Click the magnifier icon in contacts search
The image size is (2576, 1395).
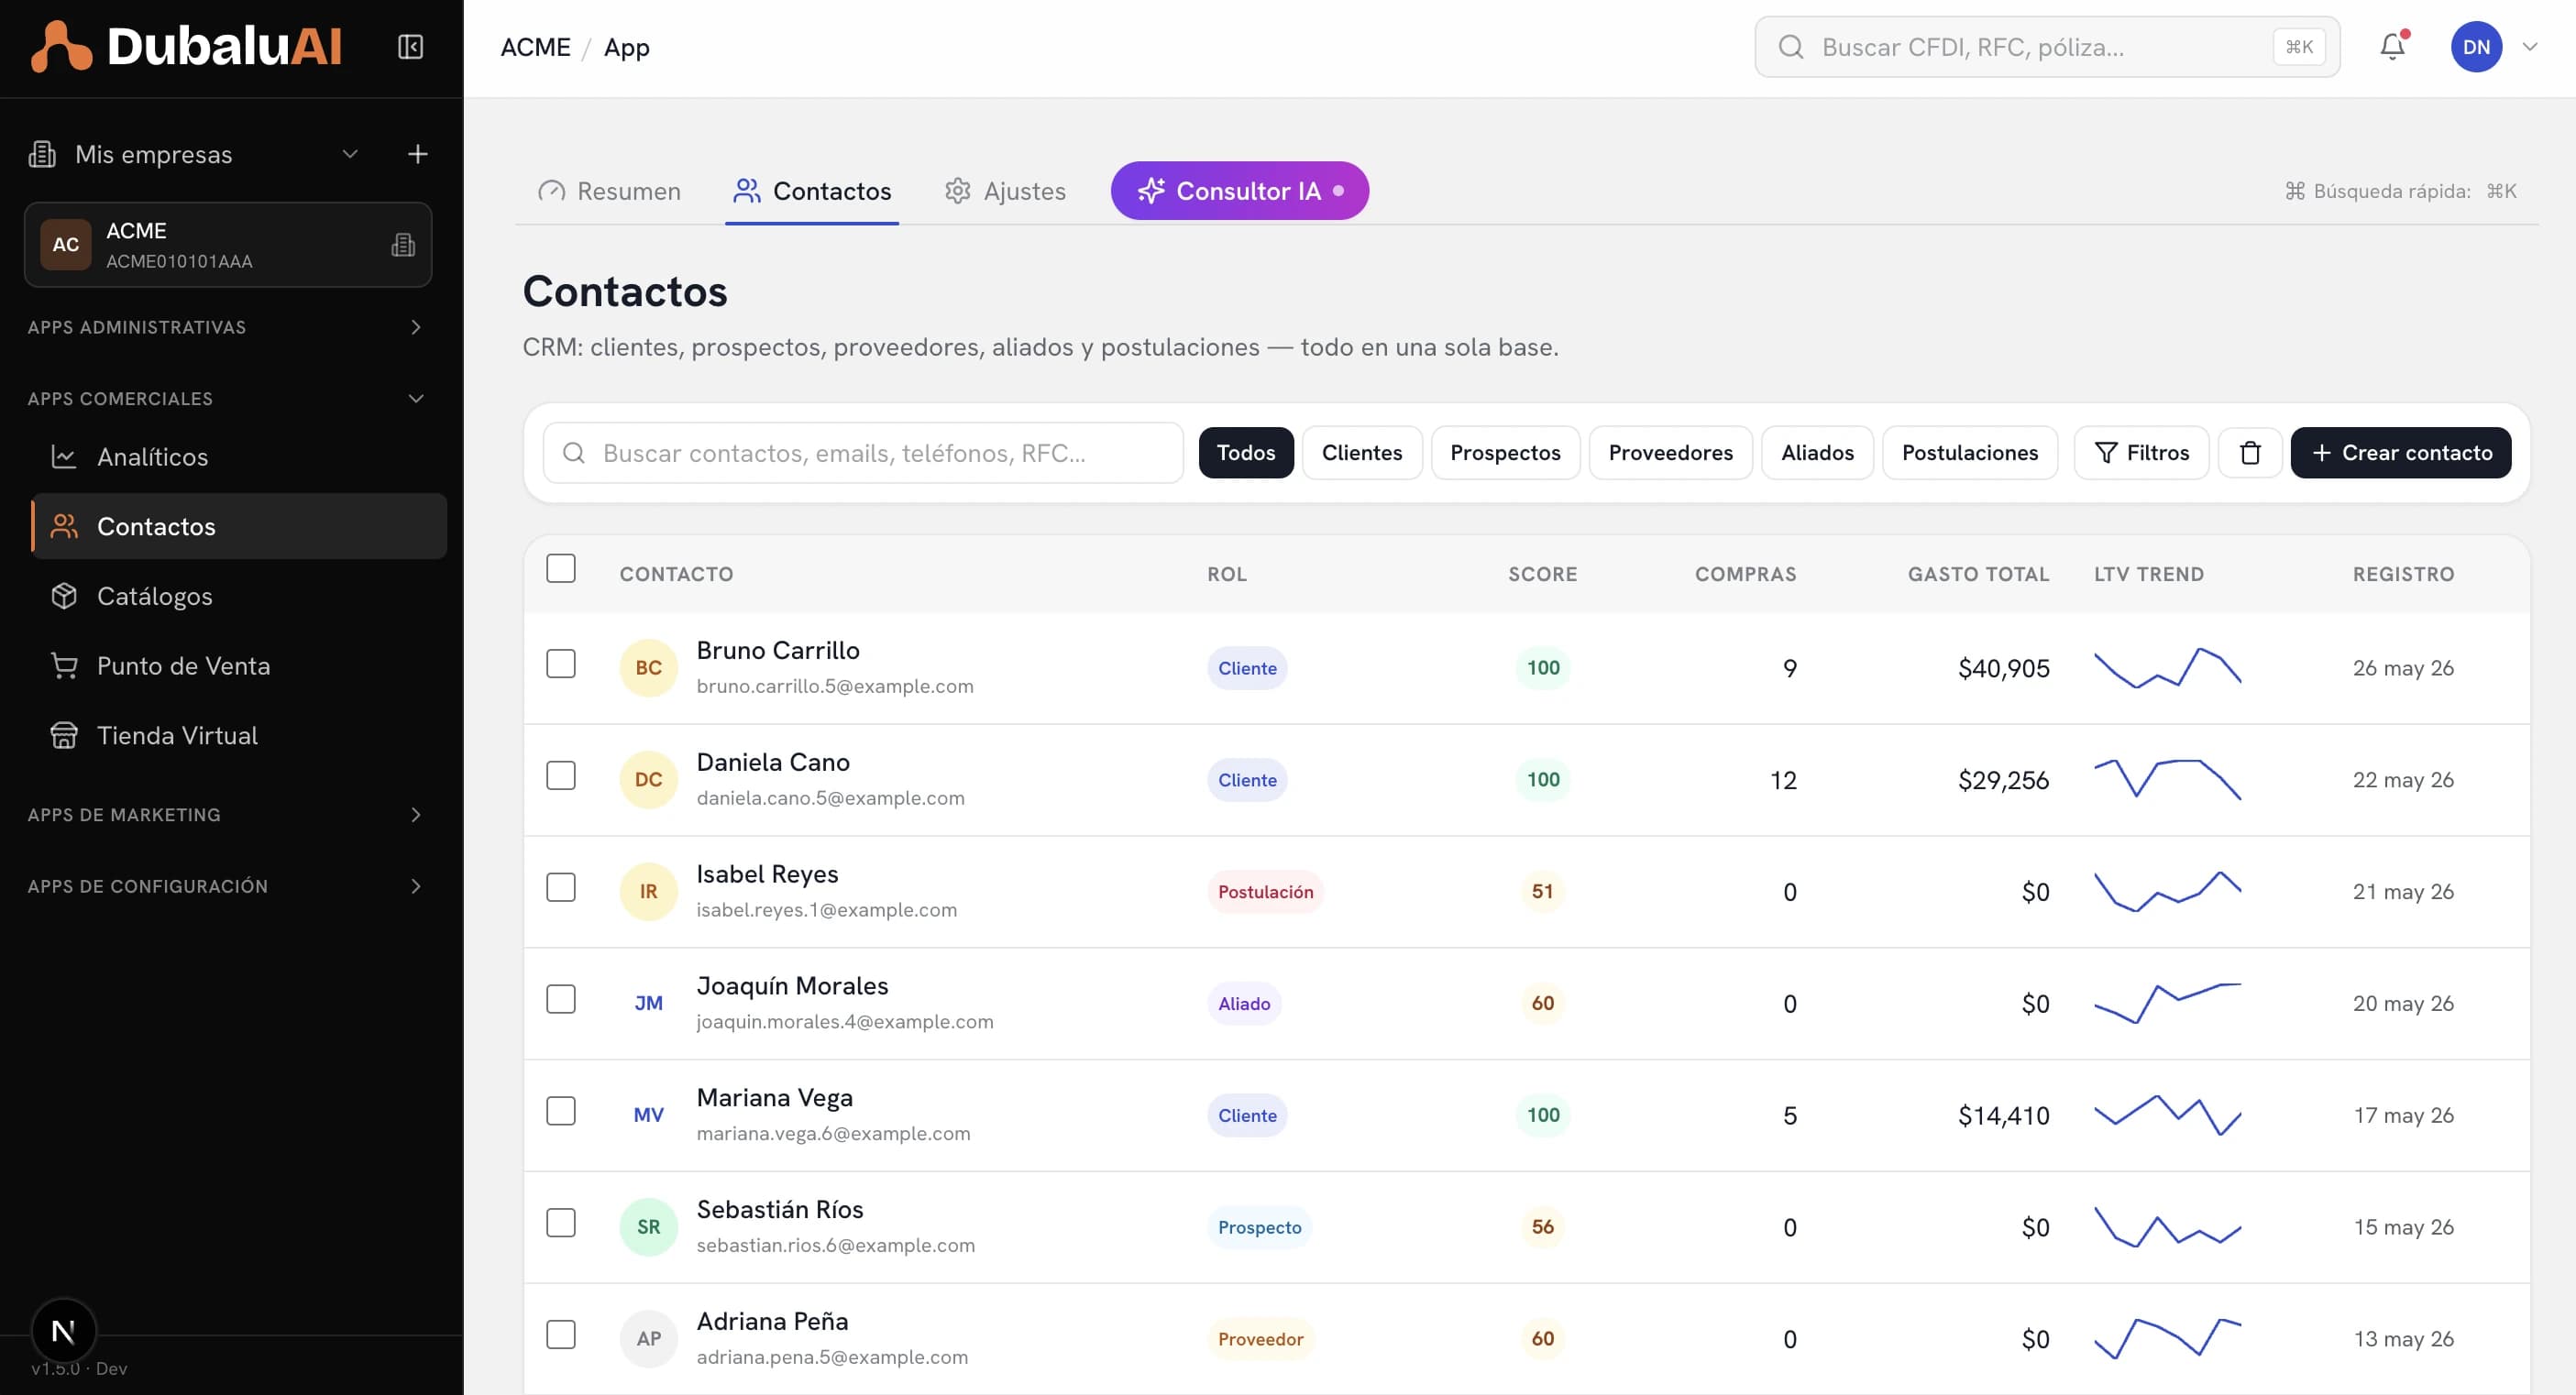574,453
